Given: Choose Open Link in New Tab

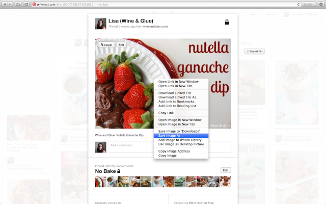Looking at the screenshot, I should 181,86.
